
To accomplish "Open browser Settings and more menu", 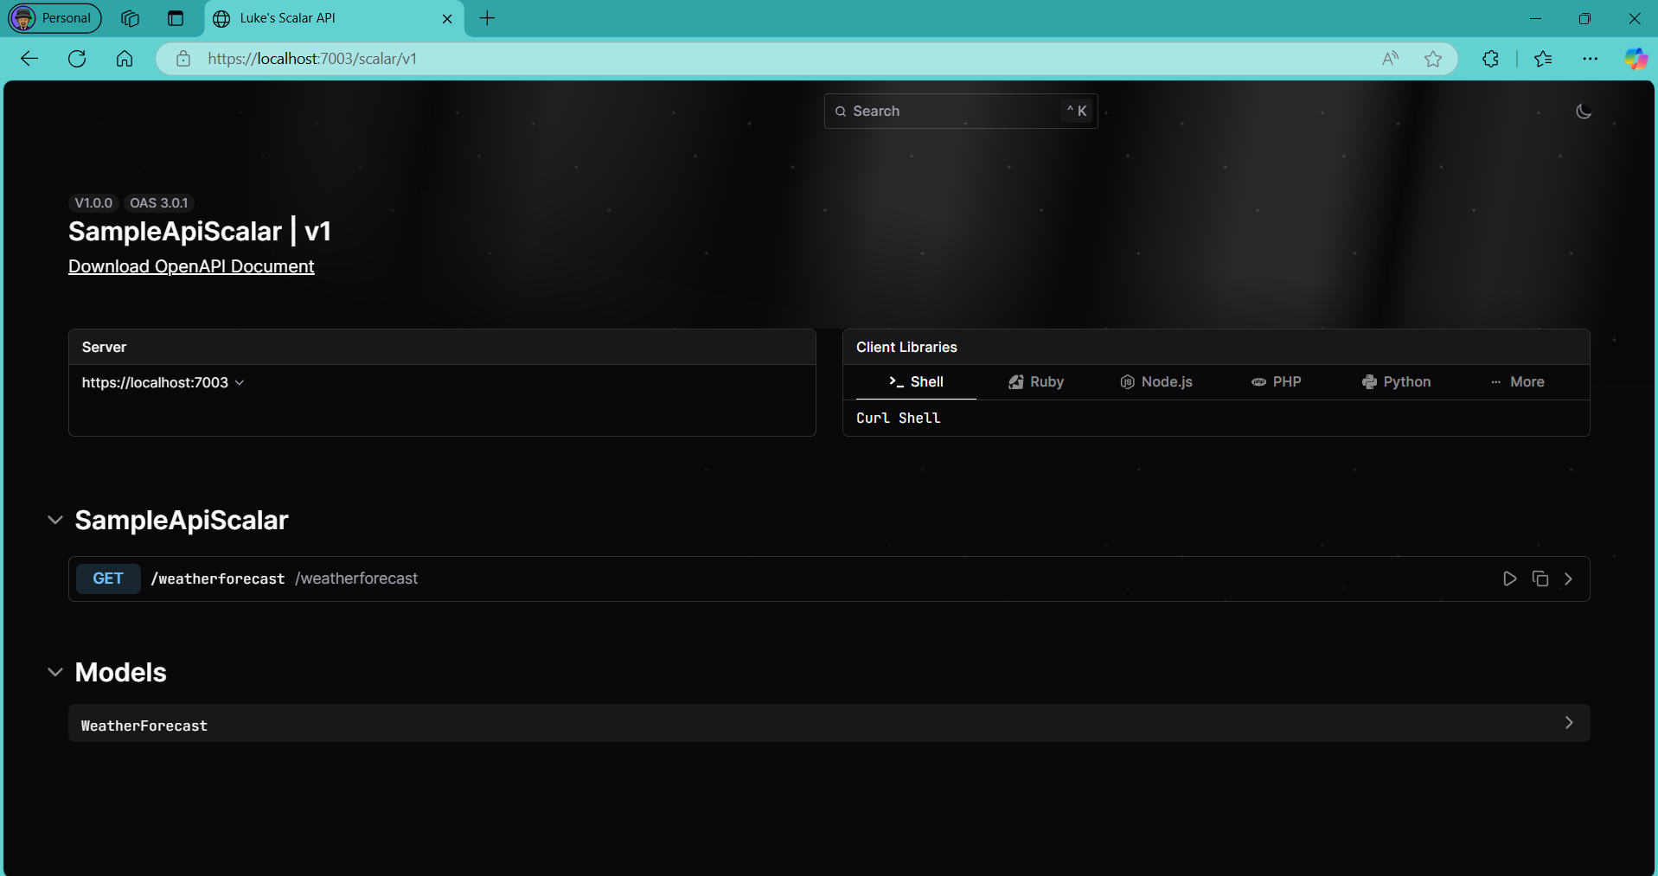I will point(1590,59).
